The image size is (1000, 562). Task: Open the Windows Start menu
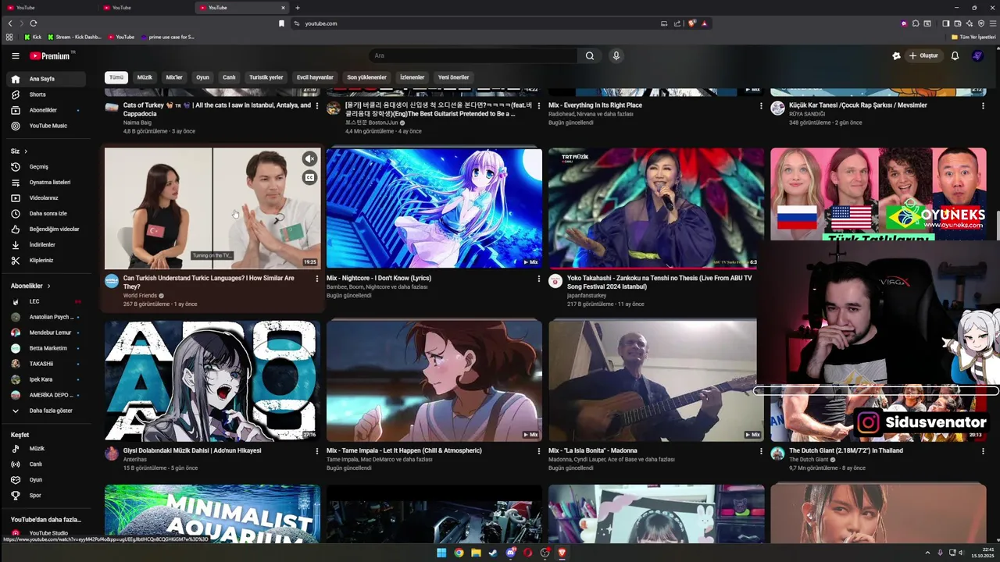pos(441,553)
